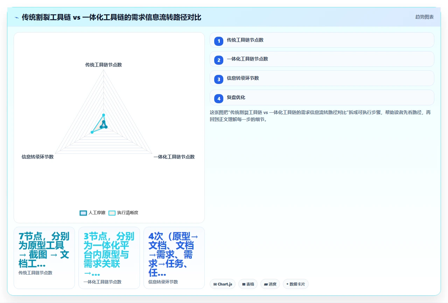Select step 2 一体化工具链节点数 in list
This screenshot has width=448, height=303.
point(322,59)
